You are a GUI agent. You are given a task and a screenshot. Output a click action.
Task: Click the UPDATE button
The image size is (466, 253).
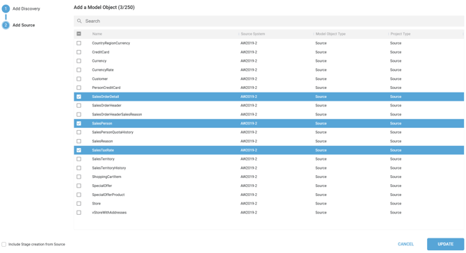[x=446, y=244]
